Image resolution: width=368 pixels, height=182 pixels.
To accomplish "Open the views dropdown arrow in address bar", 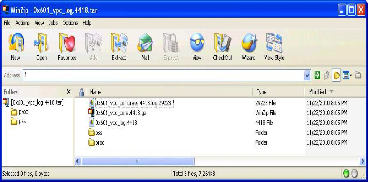I will pyautogui.click(x=351, y=75).
